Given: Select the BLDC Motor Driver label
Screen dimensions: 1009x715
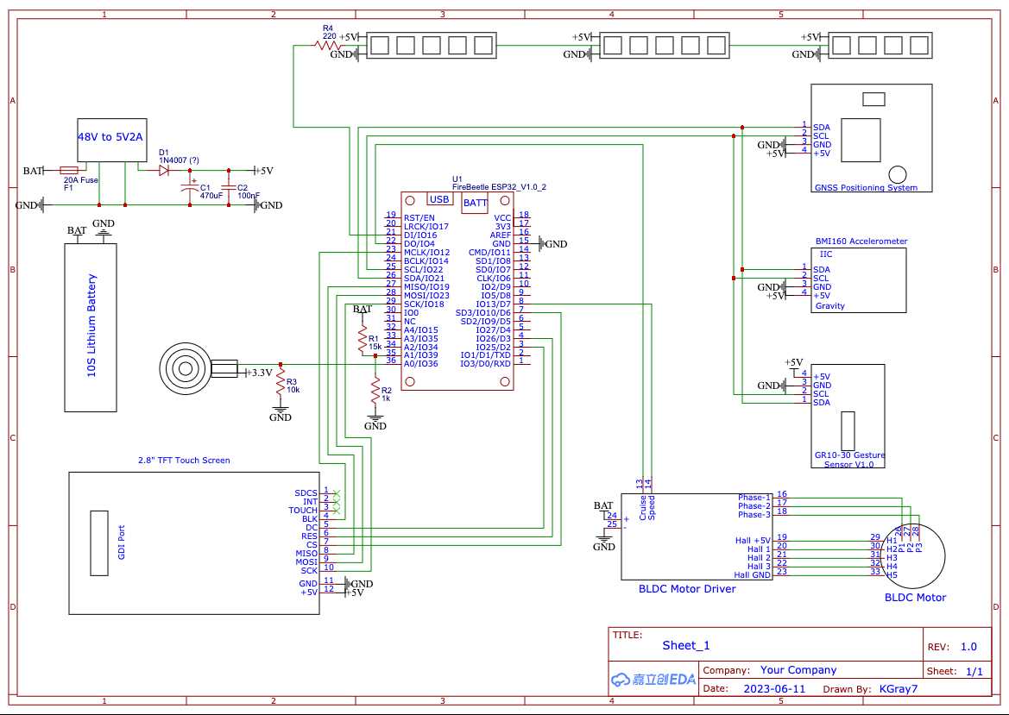Looking at the screenshot, I should (686, 588).
